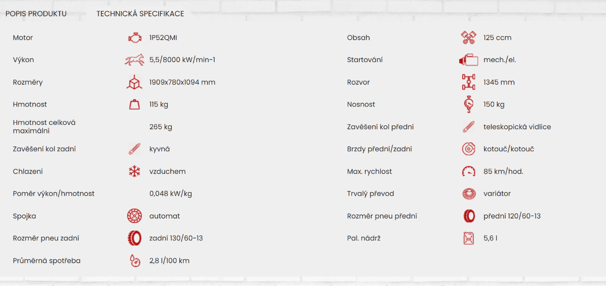
Task: Open the Technická specifikace tab
Action: tap(140, 14)
